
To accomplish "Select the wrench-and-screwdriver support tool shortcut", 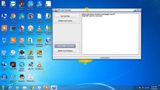I will coord(22,67).
